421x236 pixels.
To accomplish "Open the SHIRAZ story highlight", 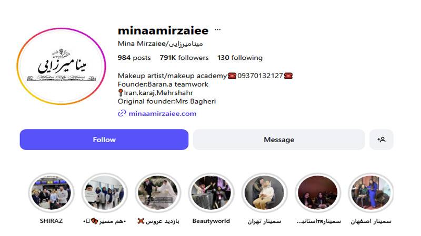I will (51, 192).
